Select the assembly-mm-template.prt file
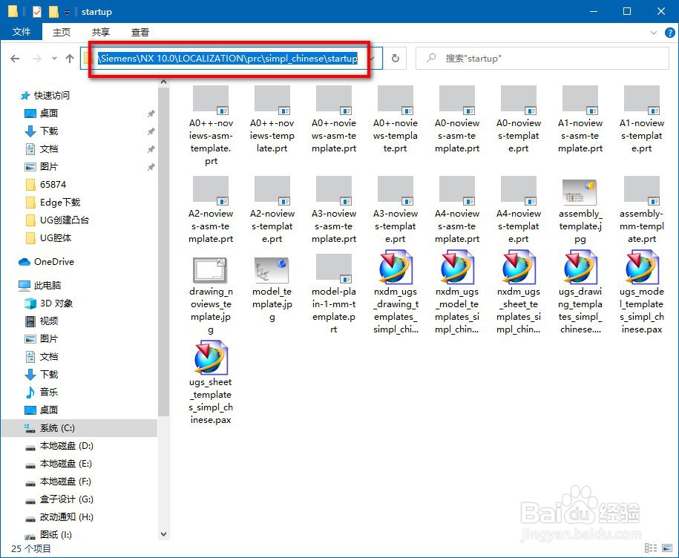679x558 pixels. [x=641, y=210]
